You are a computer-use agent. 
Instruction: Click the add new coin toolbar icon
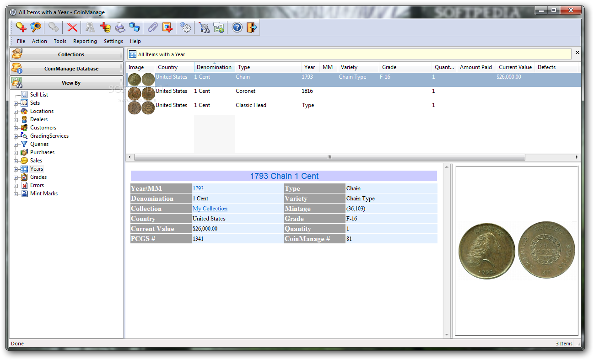click(x=21, y=27)
